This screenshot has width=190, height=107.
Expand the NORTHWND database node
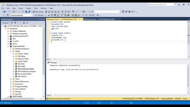[8, 97]
